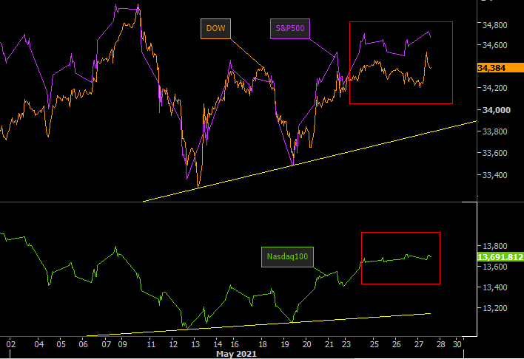524x359 pixels.
Task: Click the 34,800 price axis label
Action: (x=494, y=25)
